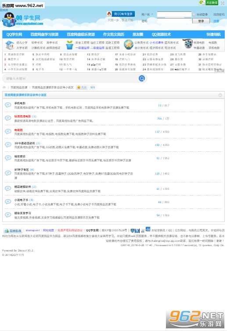Click the speech bubble icon beside 标清高清电影
227x331 pixels.
(8, 118)
